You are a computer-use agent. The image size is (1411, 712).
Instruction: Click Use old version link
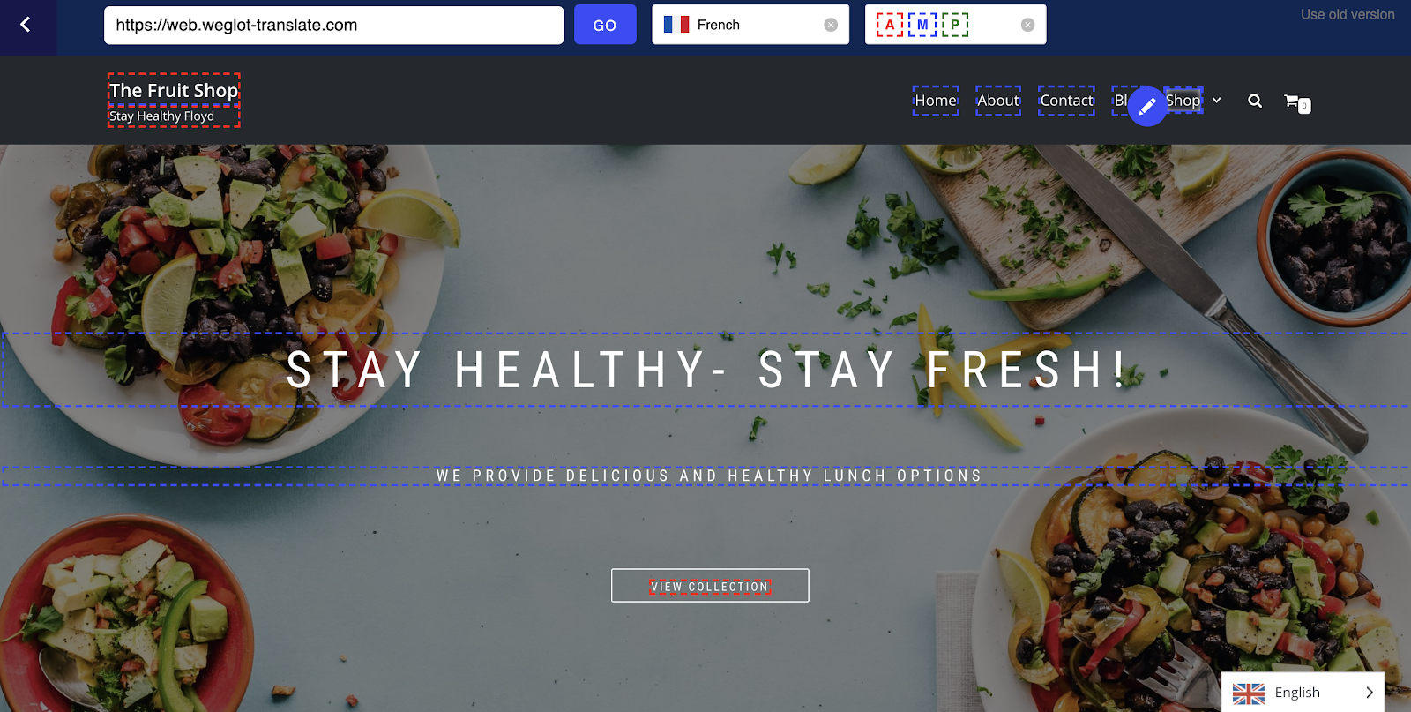click(1348, 14)
